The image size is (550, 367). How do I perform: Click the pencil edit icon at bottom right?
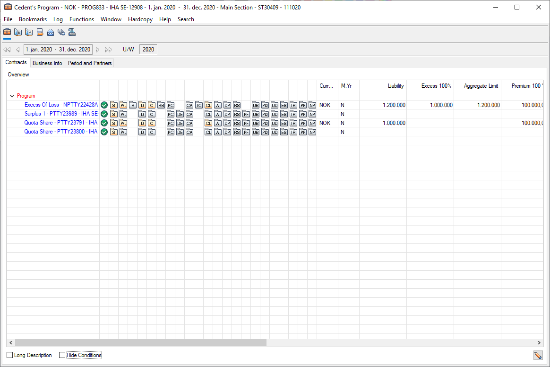click(x=538, y=355)
